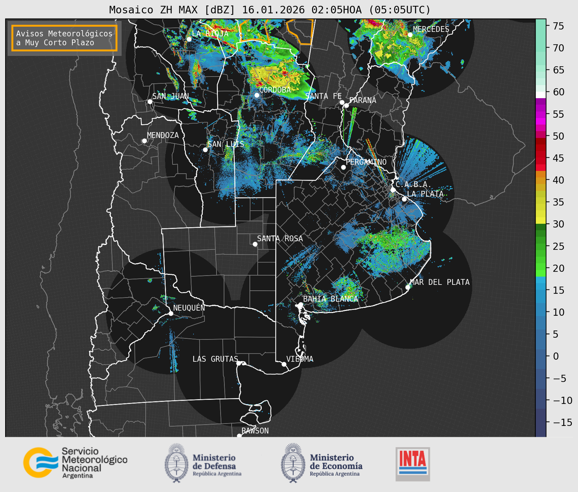Click the LA PLATA city marker dot
The height and width of the screenshot is (492, 578).
tap(404, 199)
